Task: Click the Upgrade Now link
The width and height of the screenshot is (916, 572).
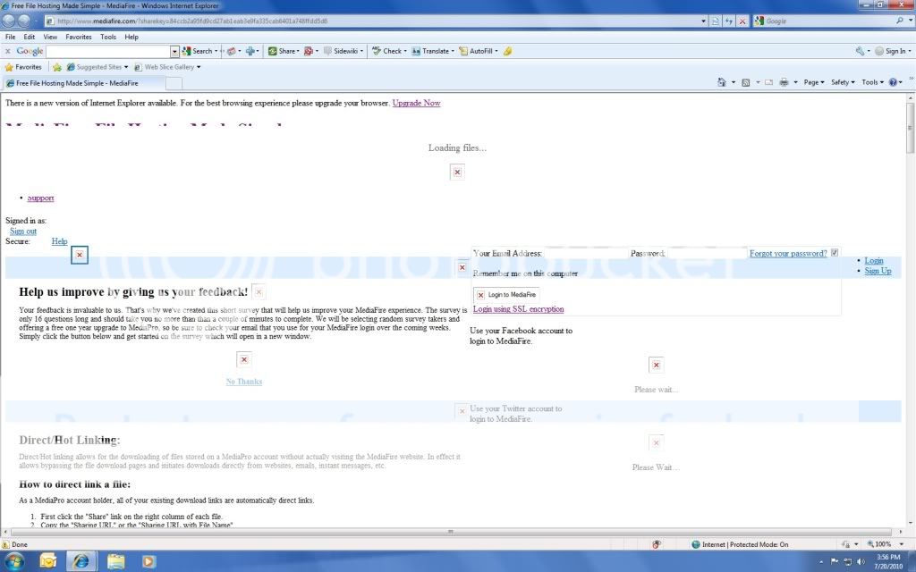Action: point(416,103)
